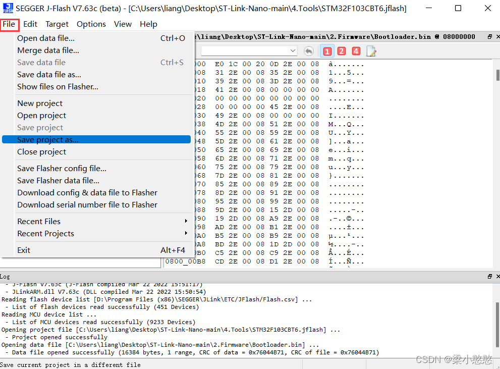Image resolution: width=500 pixels, height=369 pixels.
Task: Click the J-Flash application icon in title bar
Action: [x=8, y=8]
